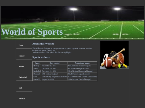Select the NBA(National Basketball League) cell

point(82,71)
